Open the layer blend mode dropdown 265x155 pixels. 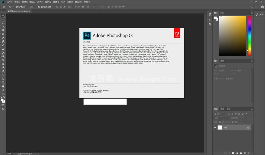point(221,118)
